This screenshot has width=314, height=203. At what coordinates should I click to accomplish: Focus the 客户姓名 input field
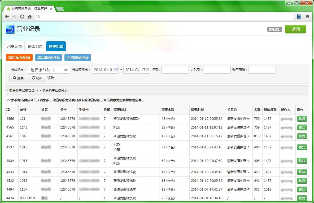coord(262,70)
